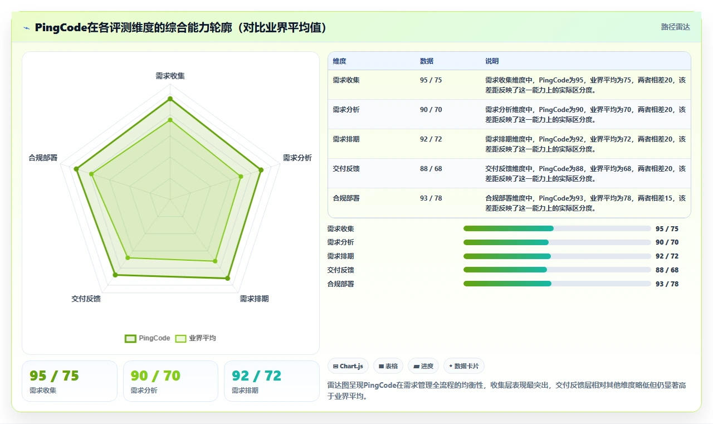
Task: Click PingCode data point on 需求排期 axis
Action: [227, 278]
